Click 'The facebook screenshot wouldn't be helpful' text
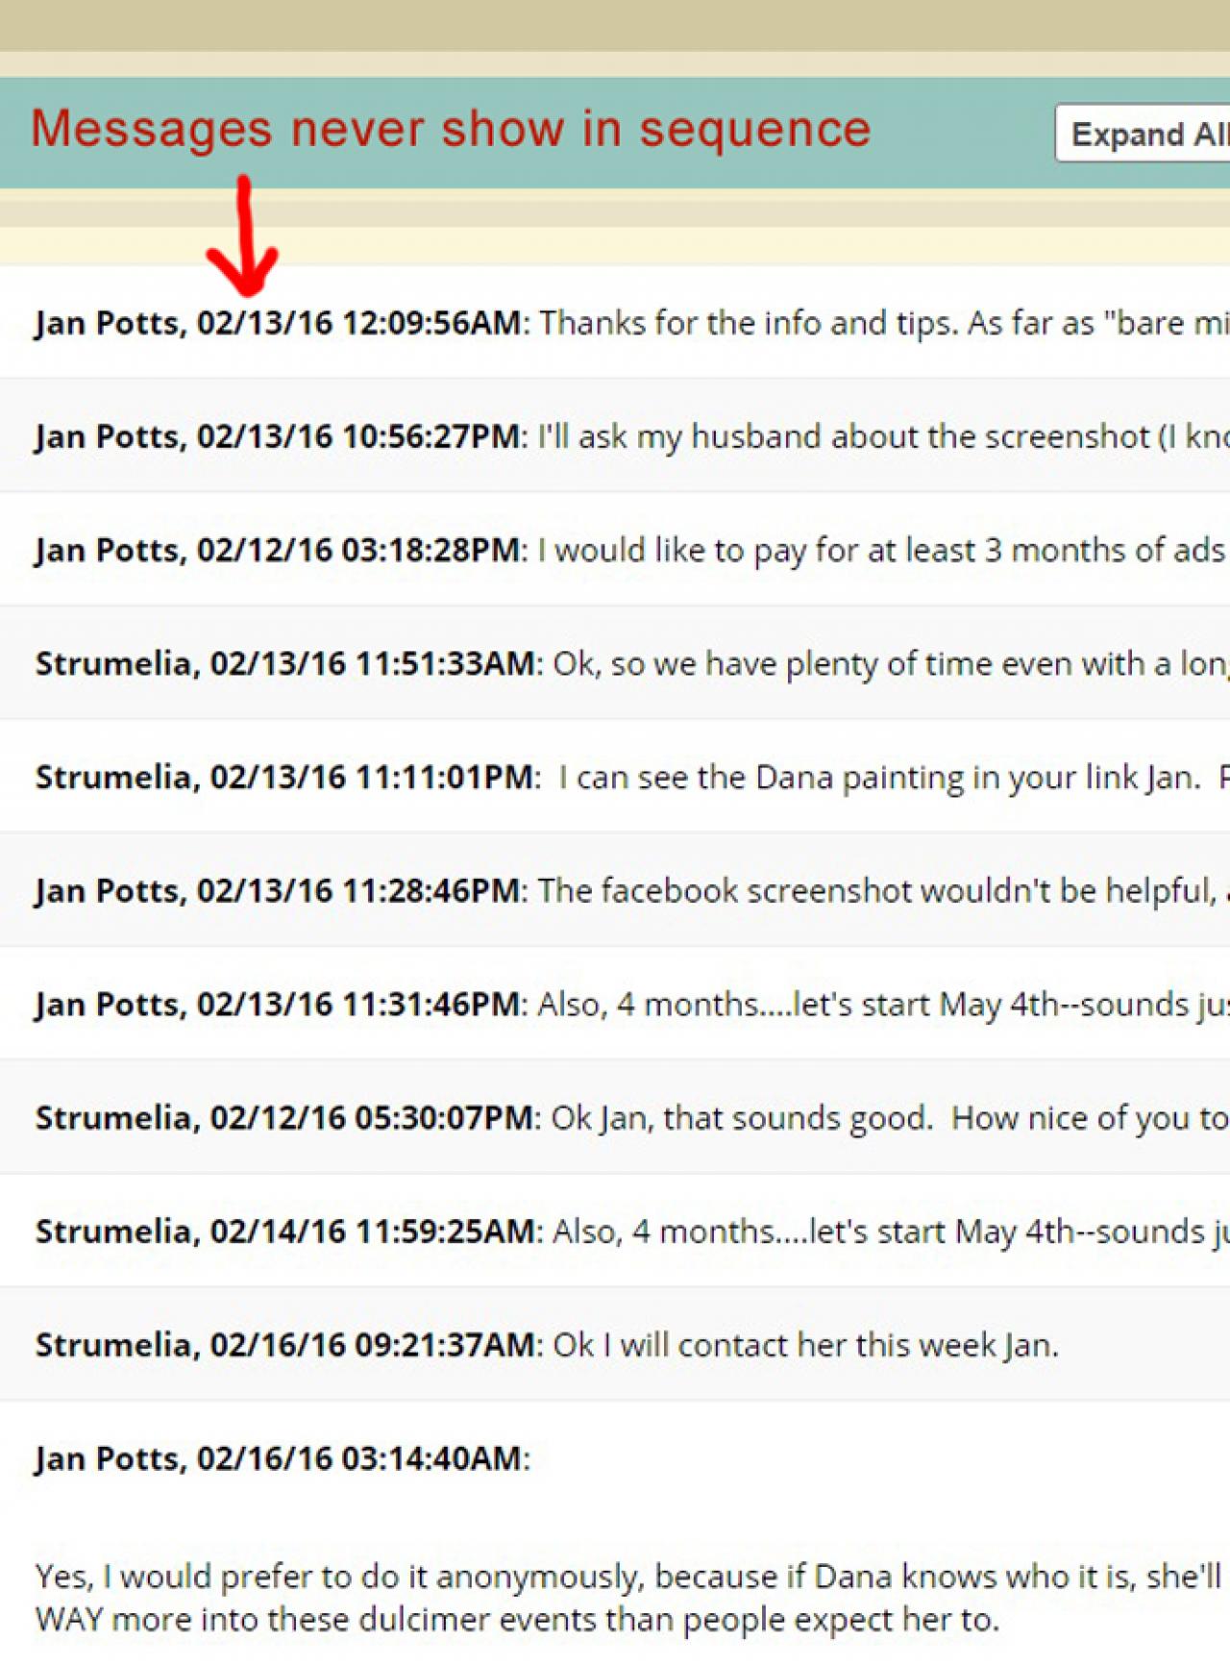The width and height of the screenshot is (1230, 1665). click(874, 890)
